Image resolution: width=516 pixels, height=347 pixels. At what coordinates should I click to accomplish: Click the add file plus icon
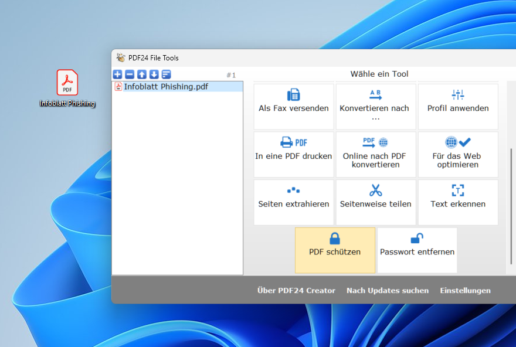pyautogui.click(x=117, y=74)
